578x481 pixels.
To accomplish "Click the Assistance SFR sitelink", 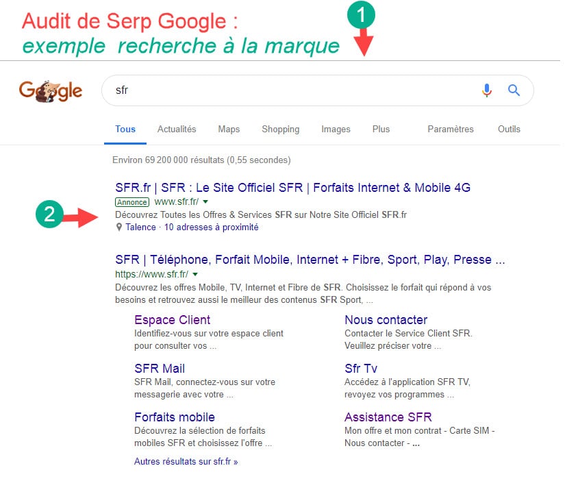I will [388, 417].
